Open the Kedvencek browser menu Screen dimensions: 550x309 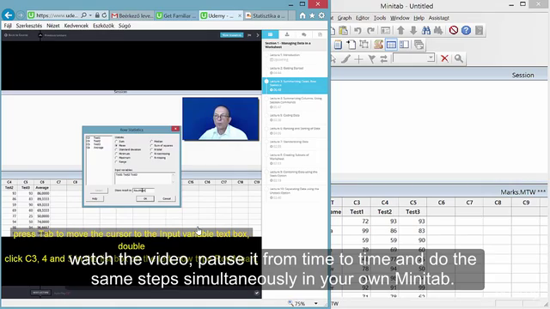[x=76, y=26]
